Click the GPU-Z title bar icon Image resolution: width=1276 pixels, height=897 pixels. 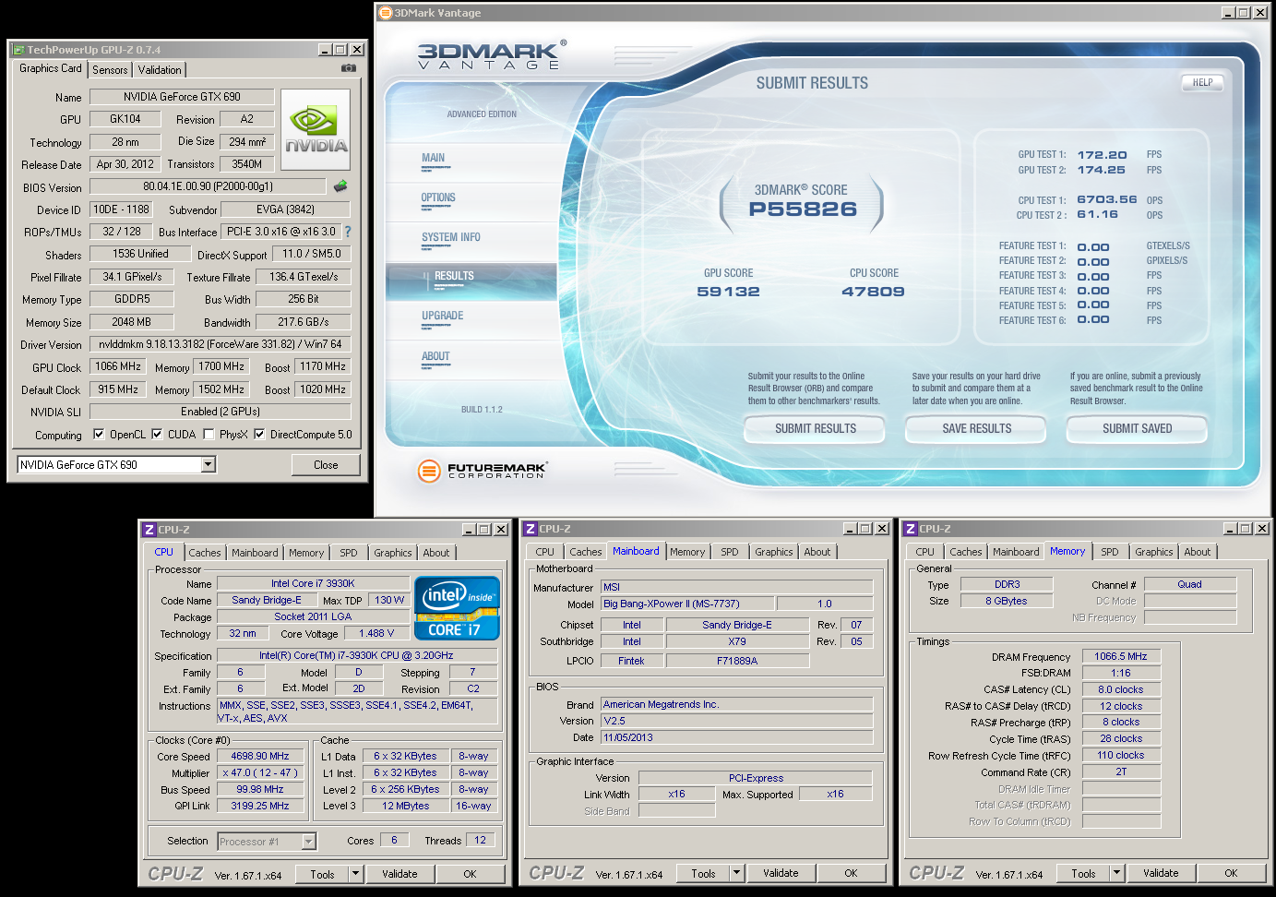pyautogui.click(x=18, y=50)
